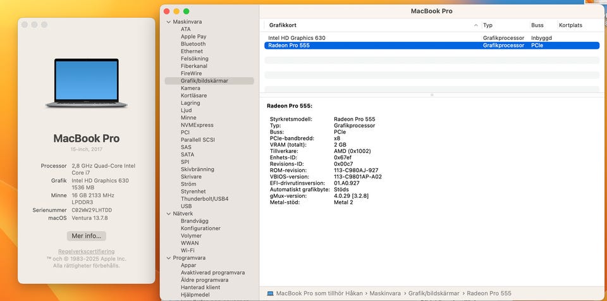Select Hanterad klient in sidebar

200,288
